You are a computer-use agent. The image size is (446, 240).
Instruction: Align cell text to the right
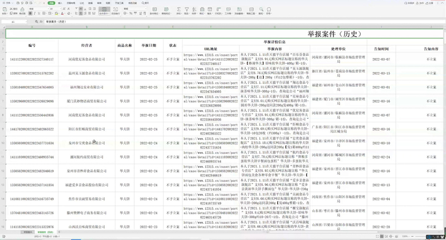(85, 13)
